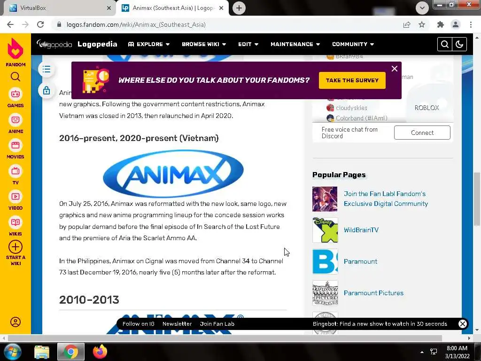Open the Games section icon

(16, 94)
